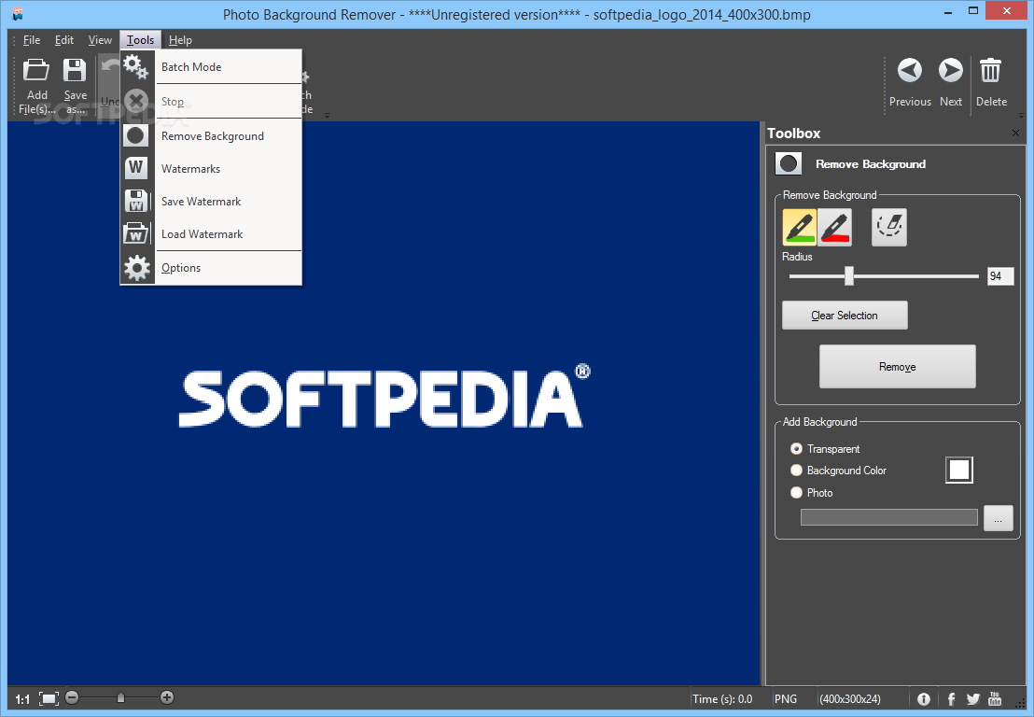This screenshot has width=1034, height=717.
Task: Click the Remove Background circle icon in Toolbox
Action: 788,163
